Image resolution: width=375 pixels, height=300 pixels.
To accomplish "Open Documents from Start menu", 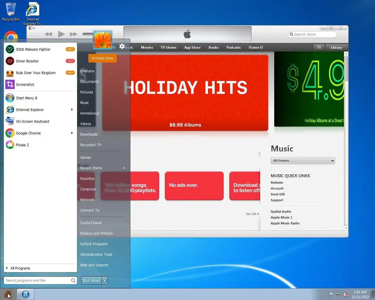I will pos(89,82).
